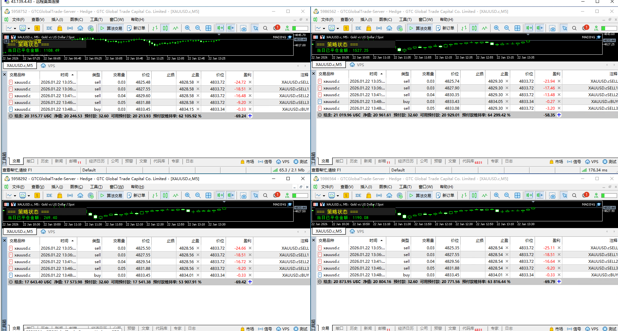
Task: Create a 新订单 in the 5986562 window
Action: (445, 28)
